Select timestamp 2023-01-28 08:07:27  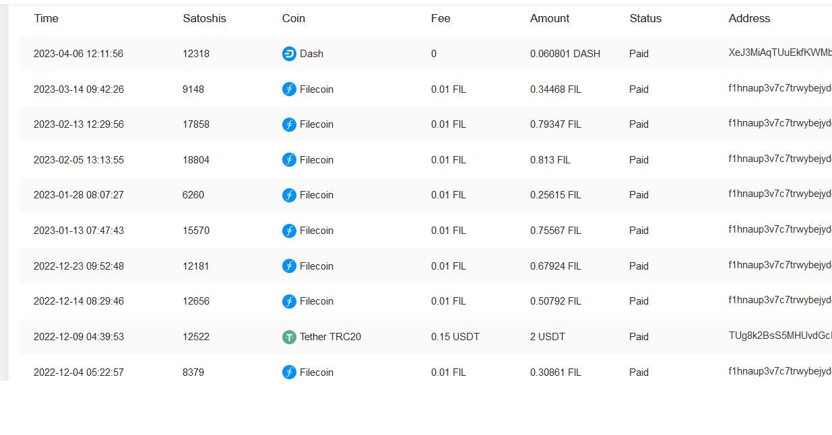[78, 195]
